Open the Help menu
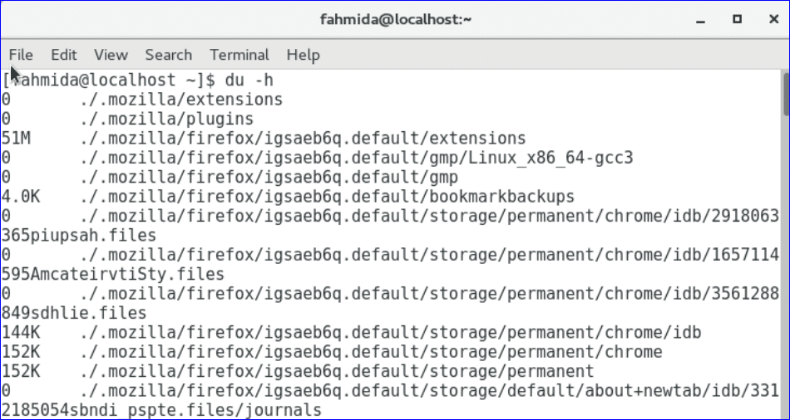 pyautogui.click(x=303, y=55)
